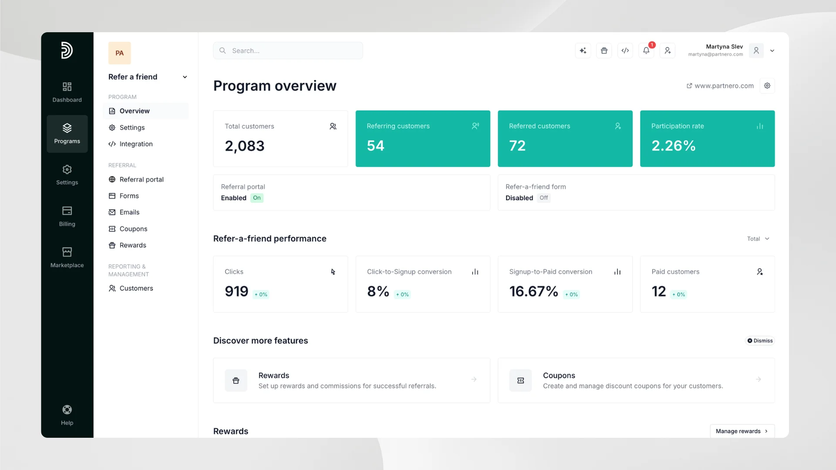The image size is (836, 470).
Task: Open the Rewards feature card arrow
Action: (474, 379)
